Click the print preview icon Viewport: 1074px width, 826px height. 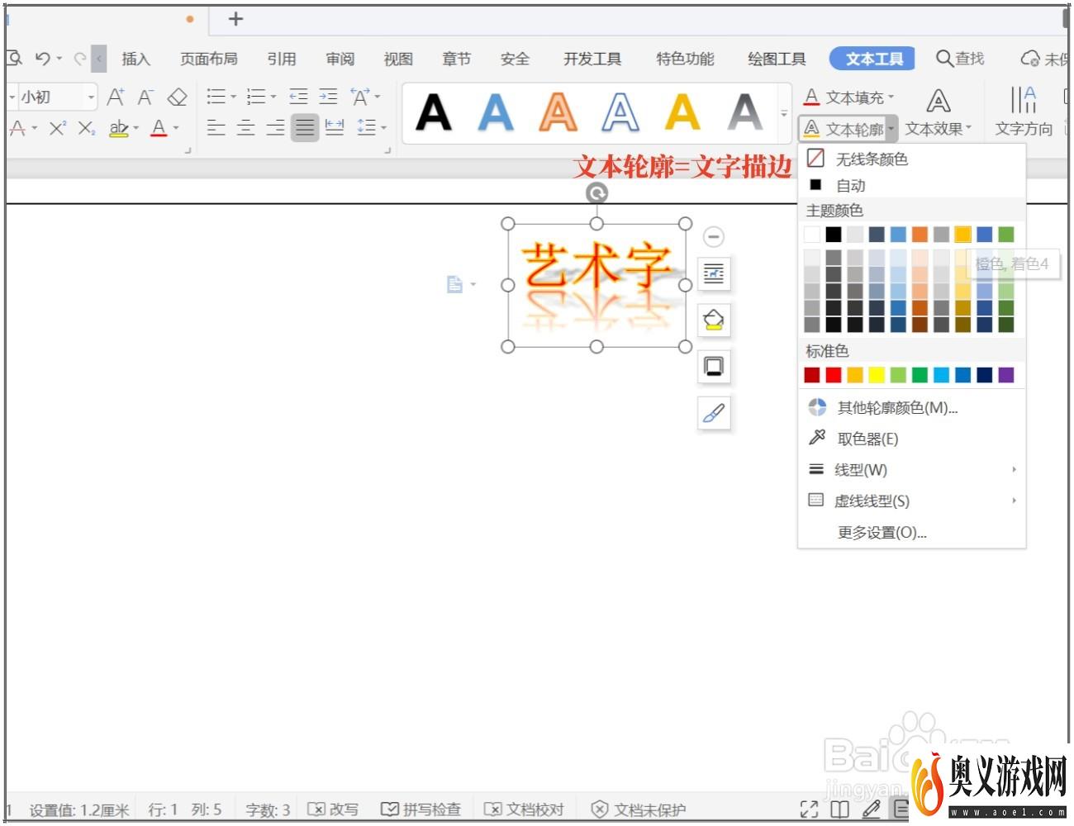(x=14, y=58)
